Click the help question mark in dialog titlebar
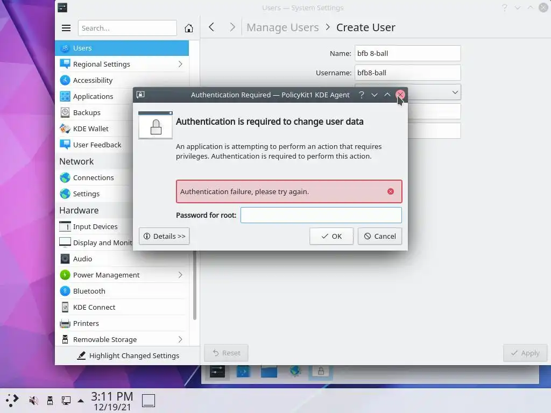Image resolution: width=551 pixels, height=413 pixels. point(361,95)
